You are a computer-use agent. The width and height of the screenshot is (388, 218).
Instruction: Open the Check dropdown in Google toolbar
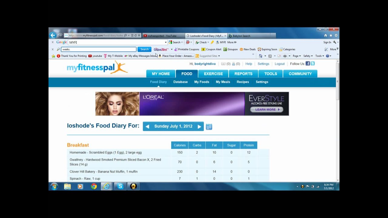[x=208, y=42]
